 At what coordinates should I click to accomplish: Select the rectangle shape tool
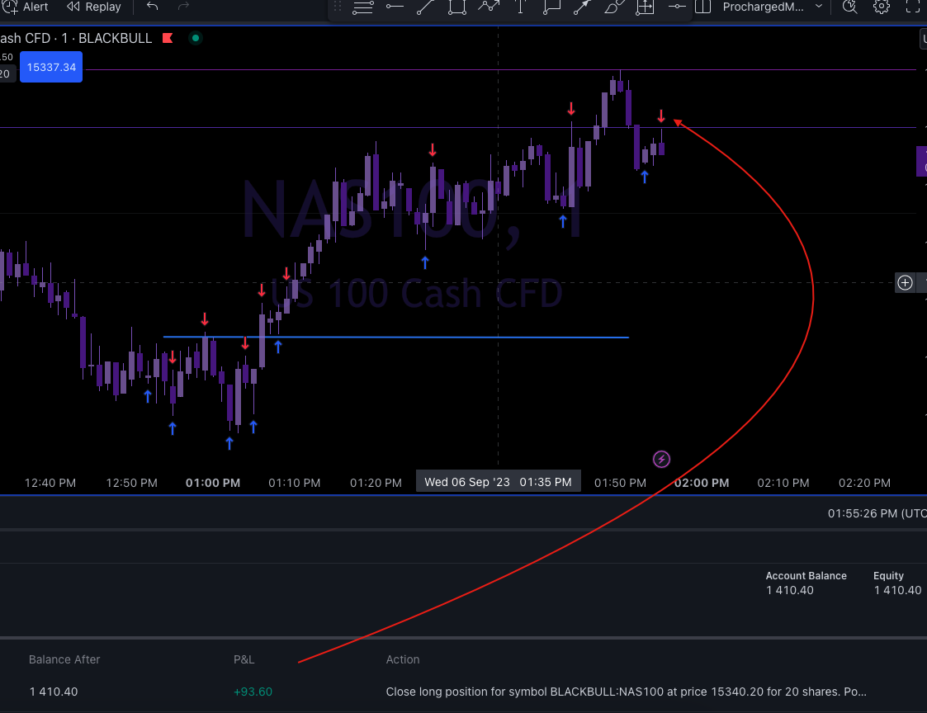point(456,7)
